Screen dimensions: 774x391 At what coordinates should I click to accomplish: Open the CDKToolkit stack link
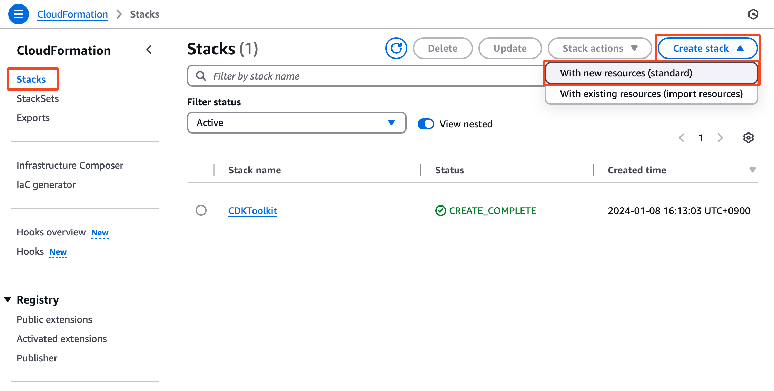click(252, 211)
